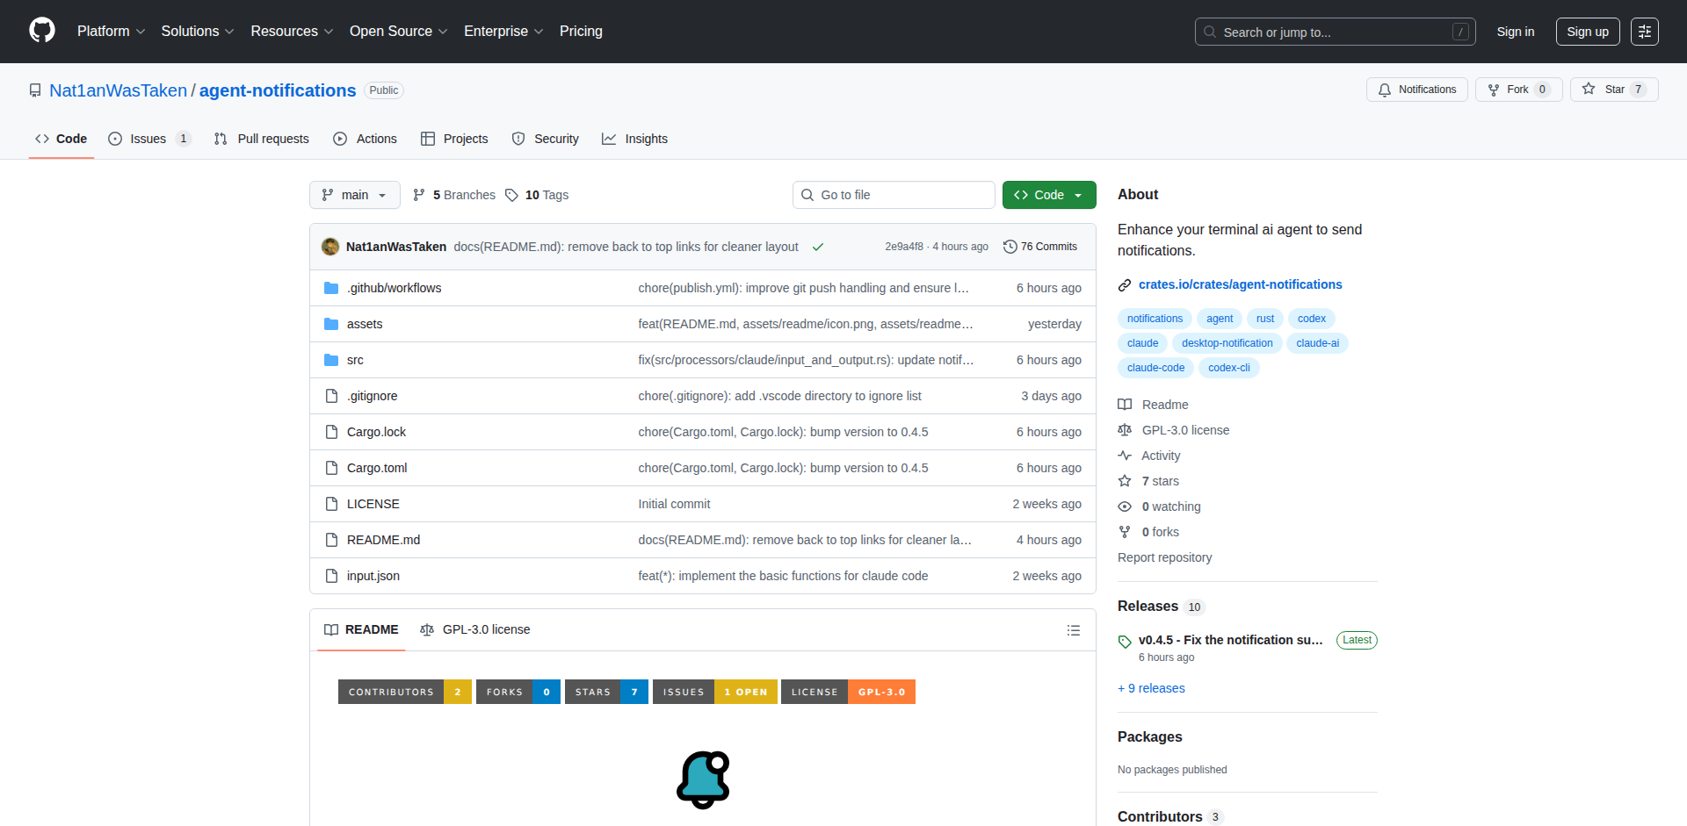Viewport: 1687px width, 826px height.
Task: Switch to the Actions tab
Action: 366,139
